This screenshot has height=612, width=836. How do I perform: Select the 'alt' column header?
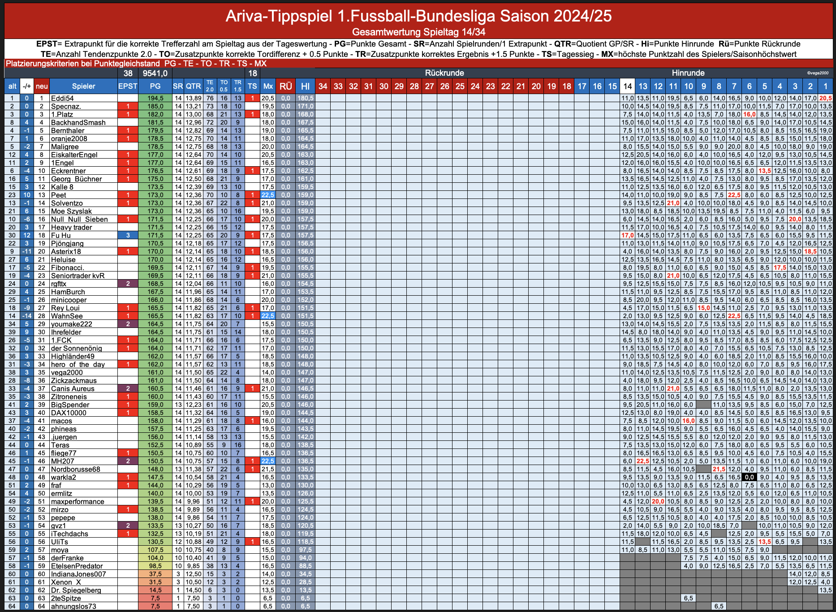coord(13,86)
